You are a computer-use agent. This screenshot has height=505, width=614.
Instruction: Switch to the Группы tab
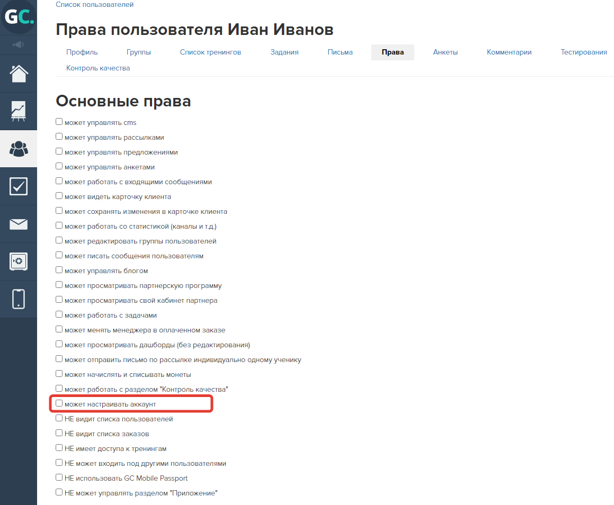(139, 52)
